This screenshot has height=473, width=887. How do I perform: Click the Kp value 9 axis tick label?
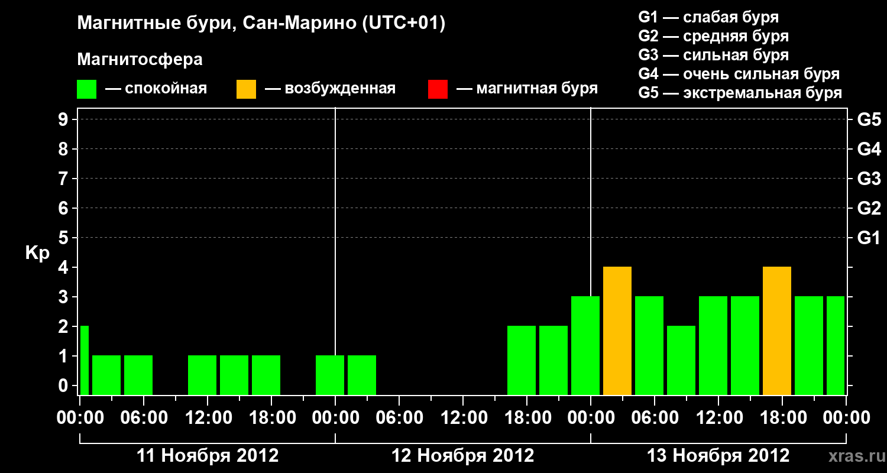(64, 119)
